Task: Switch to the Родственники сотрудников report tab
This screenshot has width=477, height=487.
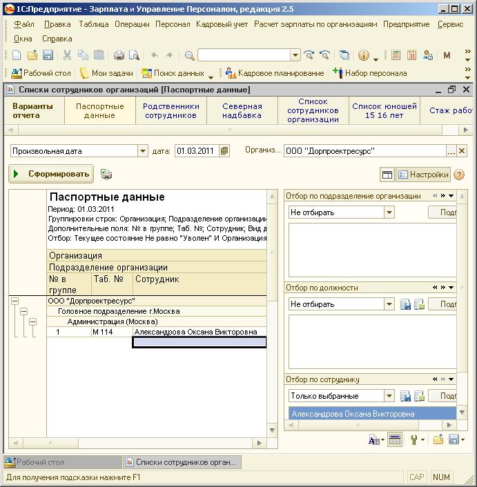Action: [171, 110]
